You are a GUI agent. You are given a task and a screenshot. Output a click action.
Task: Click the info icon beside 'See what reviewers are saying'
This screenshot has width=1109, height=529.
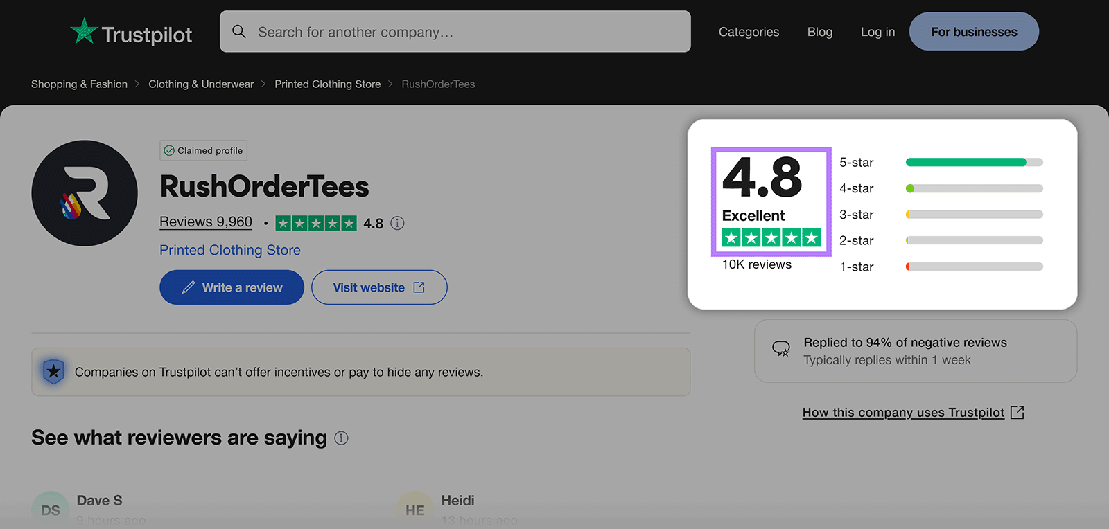[340, 438]
